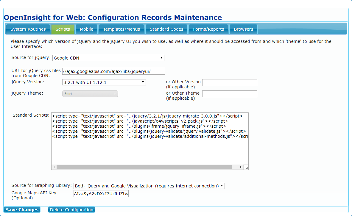The width and height of the screenshot is (352, 216).
Task: Click the o4wscripts_v2.pack.js script line
Action: pyautogui.click(x=140, y=121)
